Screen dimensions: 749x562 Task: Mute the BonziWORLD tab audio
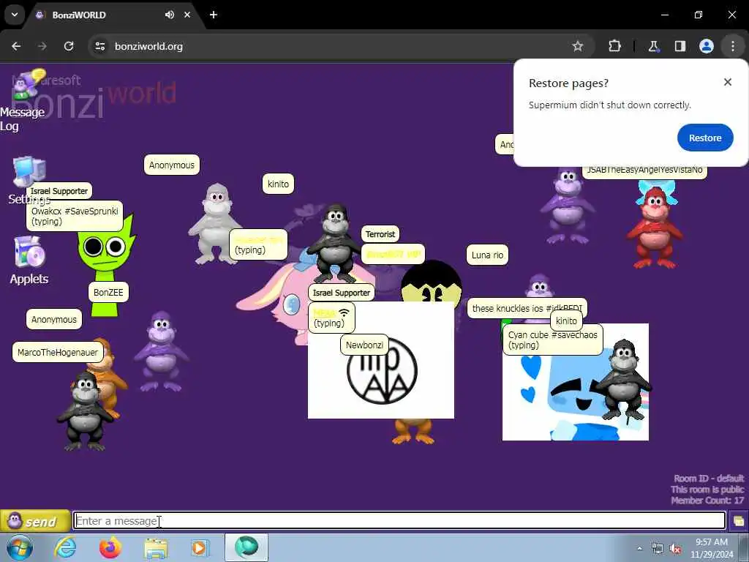coord(170,15)
